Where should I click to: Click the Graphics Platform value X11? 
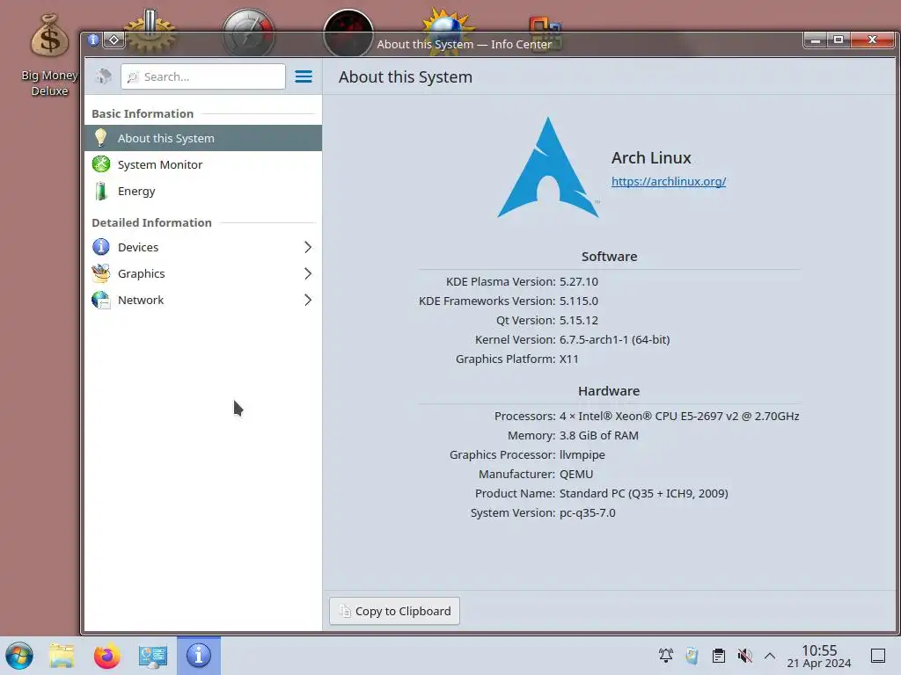click(569, 359)
